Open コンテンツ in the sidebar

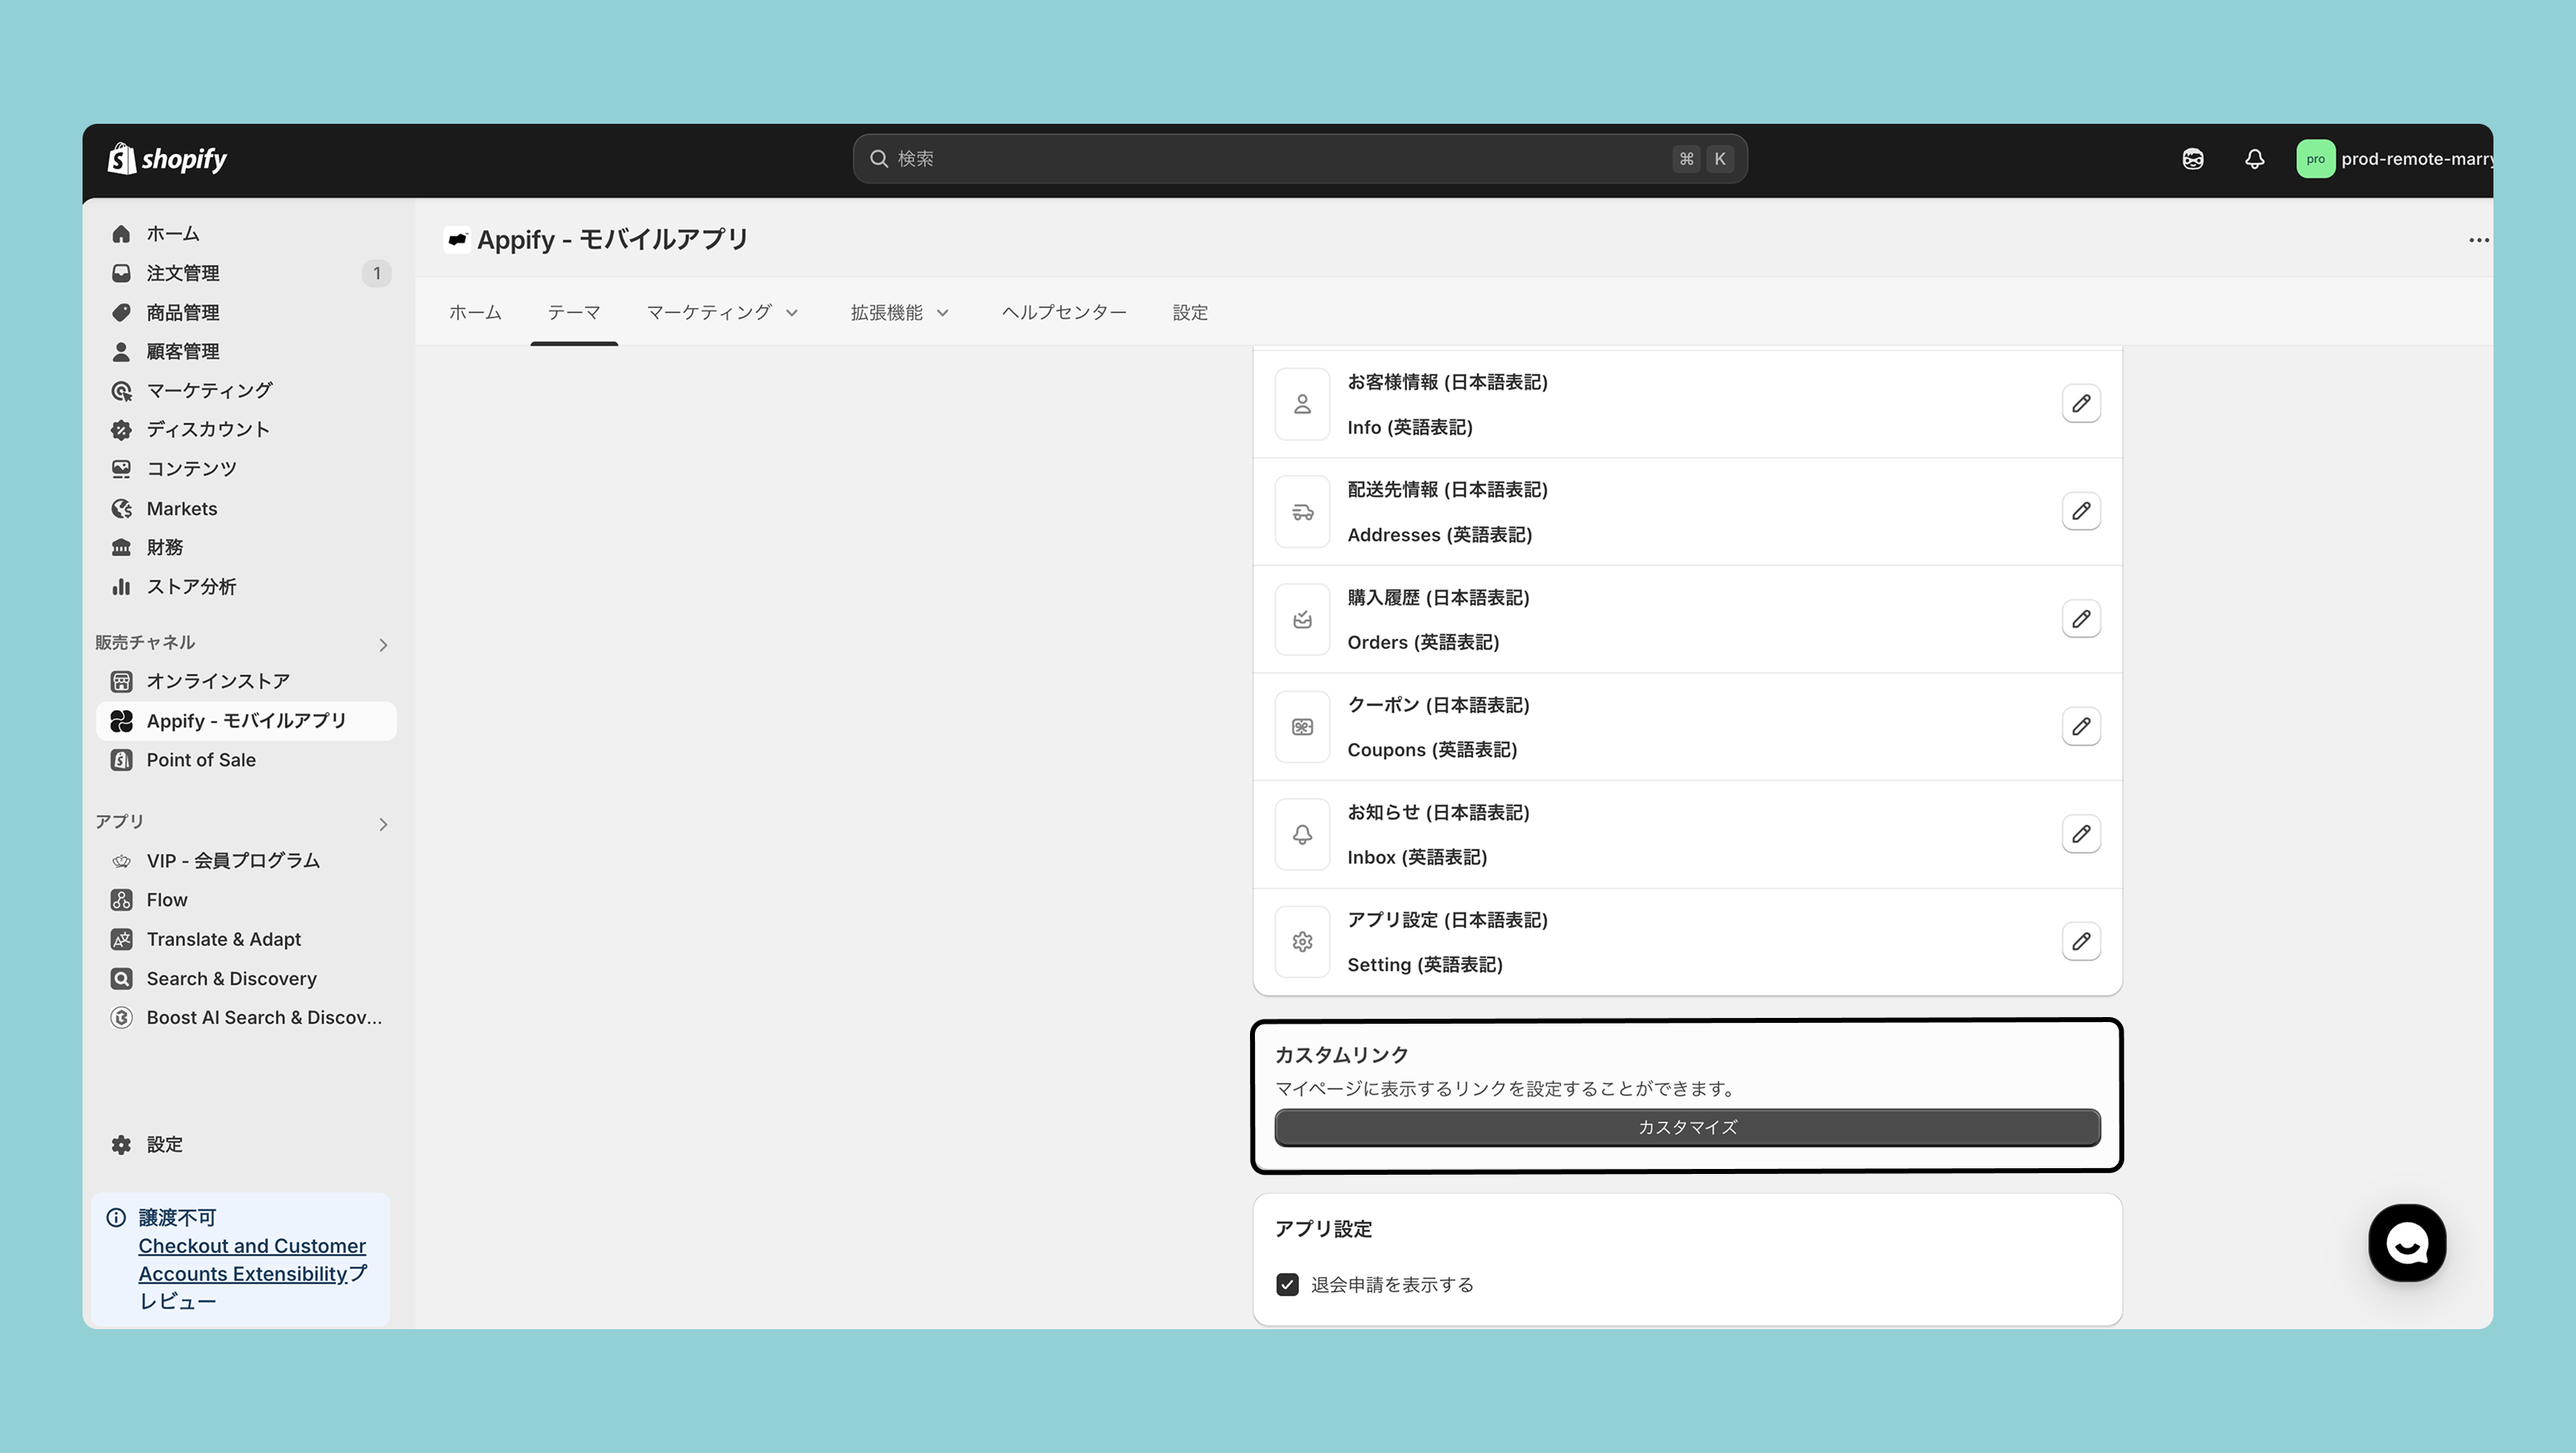(246, 468)
